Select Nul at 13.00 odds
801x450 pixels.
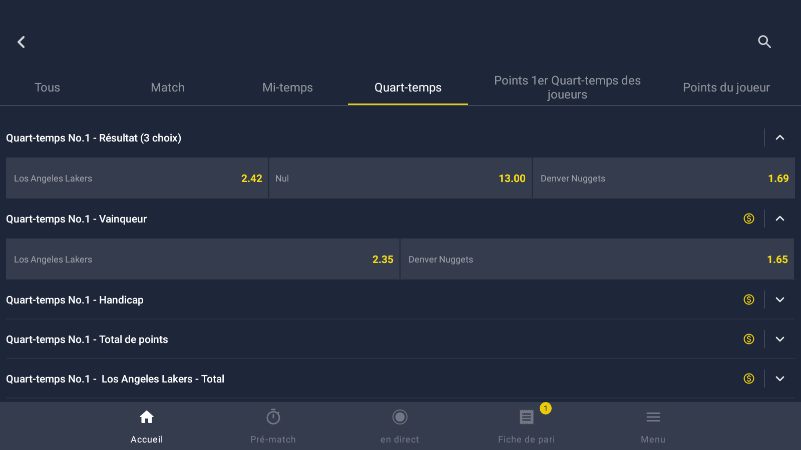coord(400,178)
